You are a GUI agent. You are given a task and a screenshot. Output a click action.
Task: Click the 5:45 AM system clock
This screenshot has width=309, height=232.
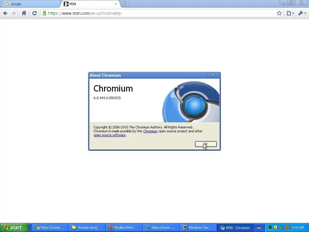(298, 227)
